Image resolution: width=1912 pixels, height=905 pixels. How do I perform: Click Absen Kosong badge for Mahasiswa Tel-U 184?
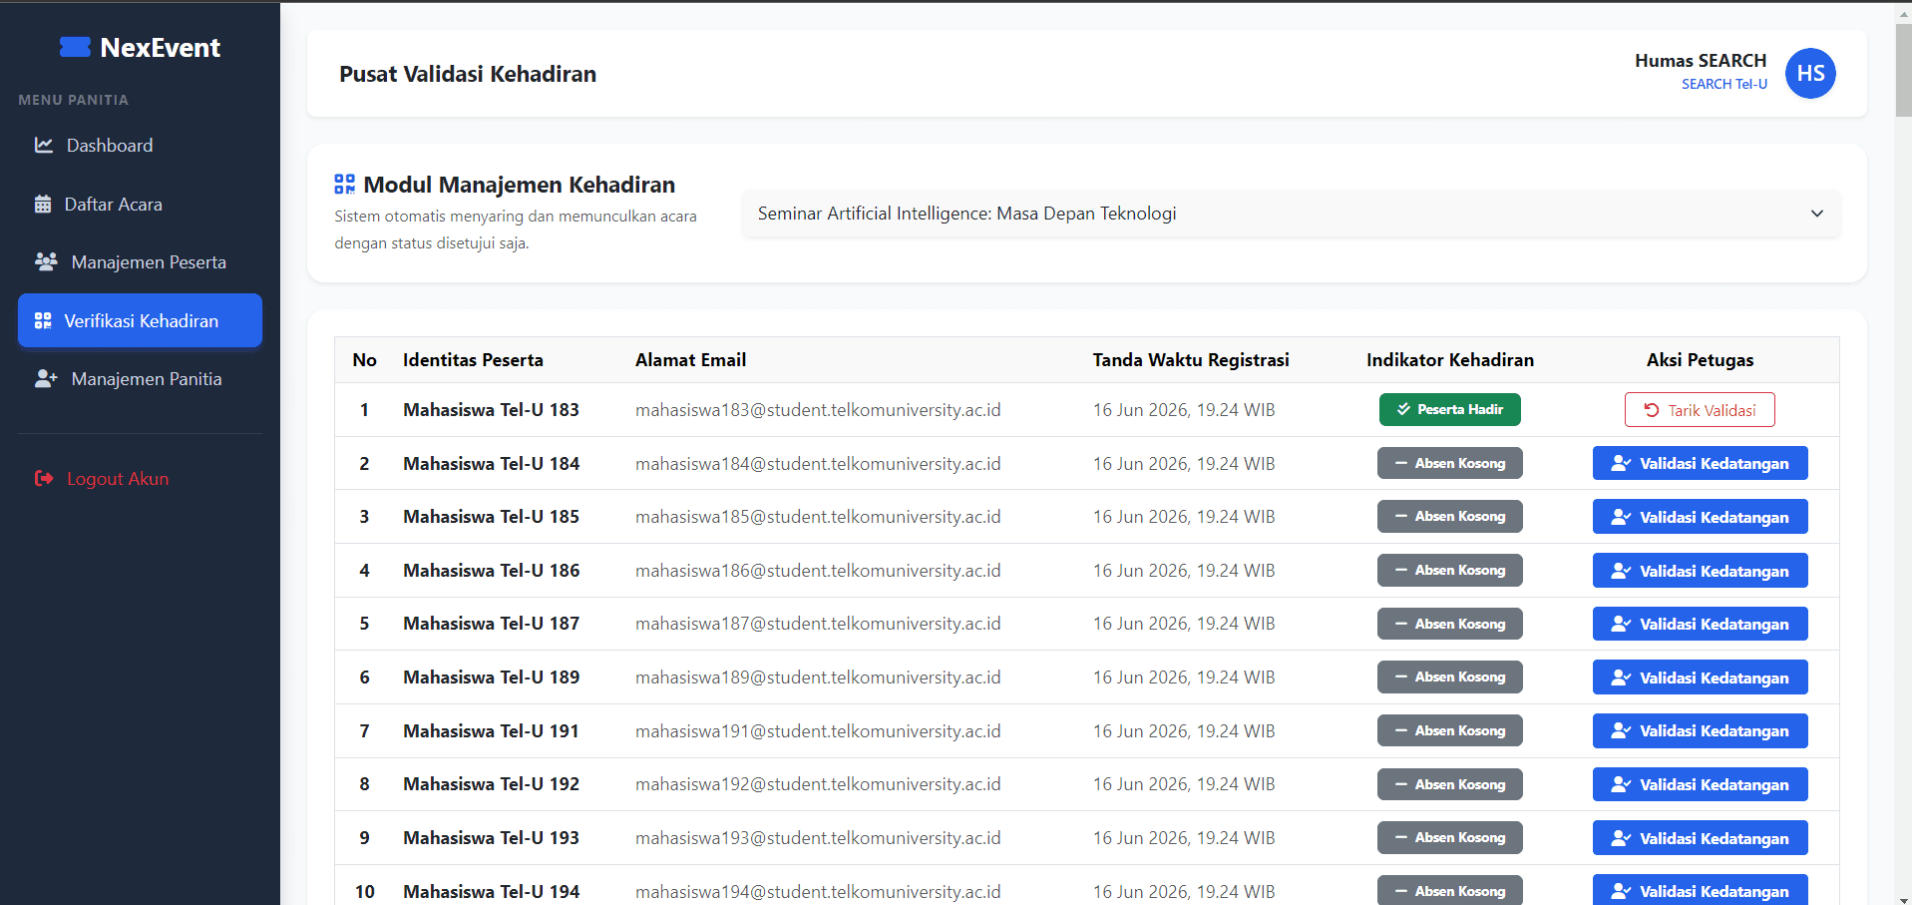(1450, 463)
